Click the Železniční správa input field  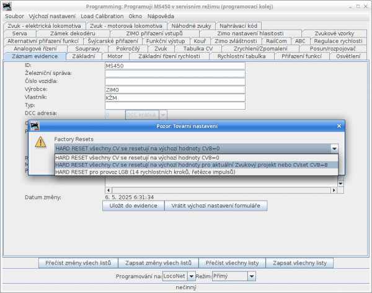[x=175, y=73]
